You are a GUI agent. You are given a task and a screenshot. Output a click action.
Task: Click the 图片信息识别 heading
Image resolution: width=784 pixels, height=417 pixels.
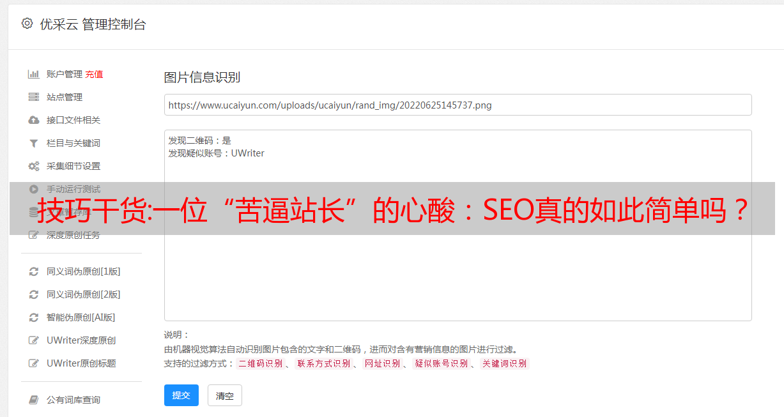pyautogui.click(x=202, y=77)
